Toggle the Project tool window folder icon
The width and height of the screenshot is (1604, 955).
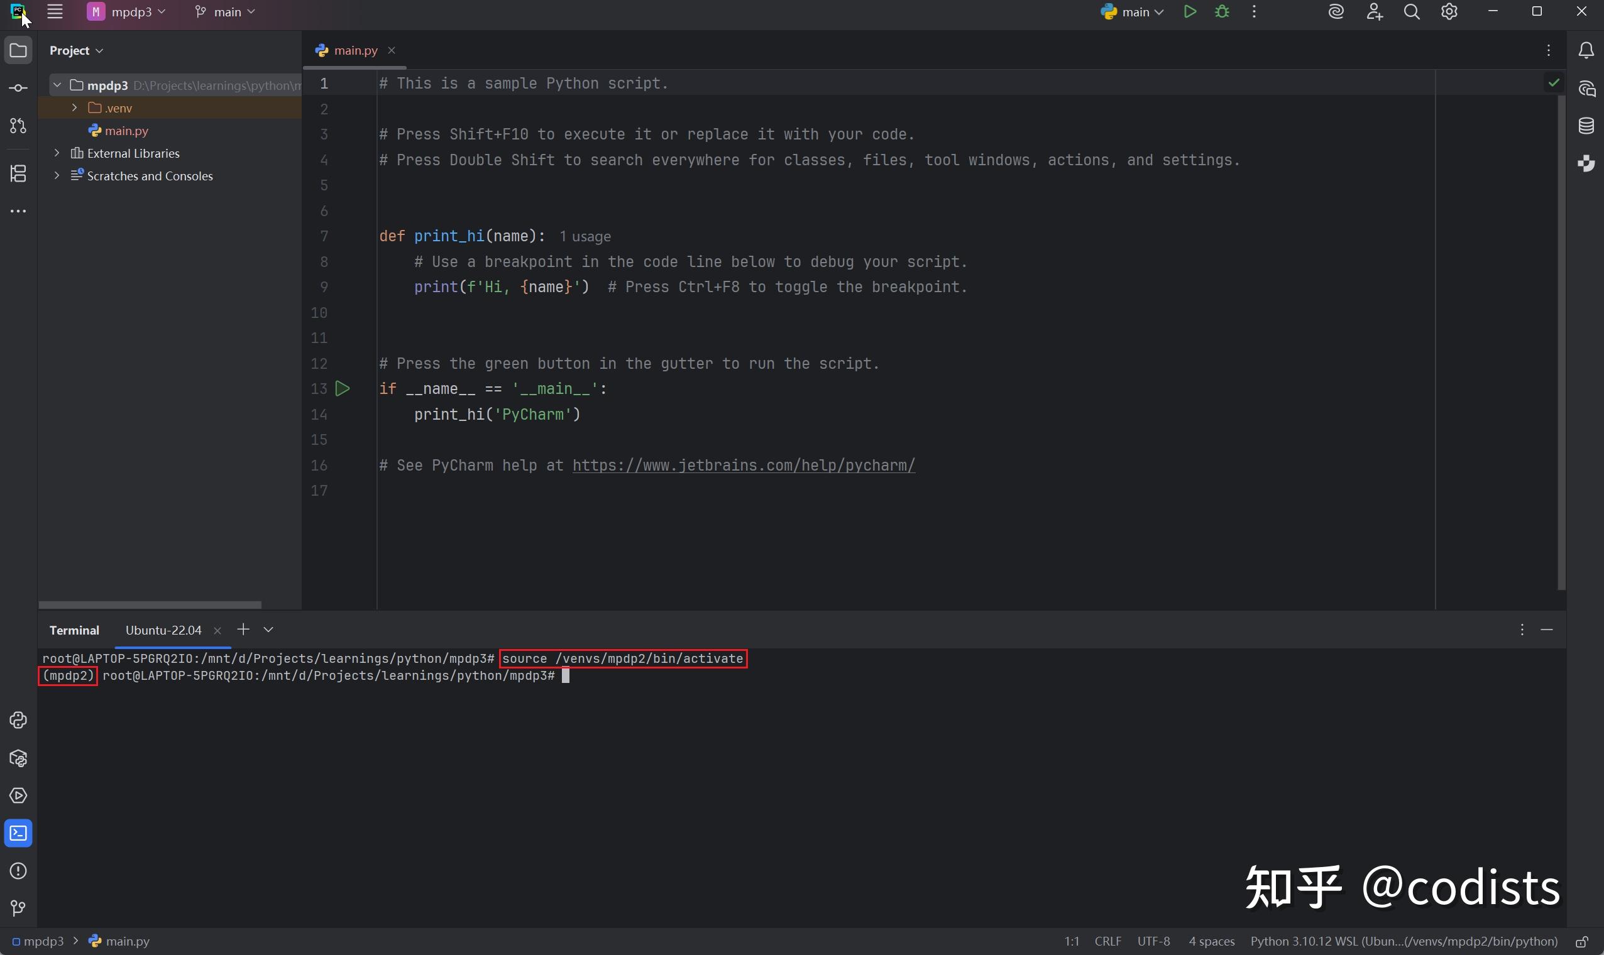[x=18, y=50]
